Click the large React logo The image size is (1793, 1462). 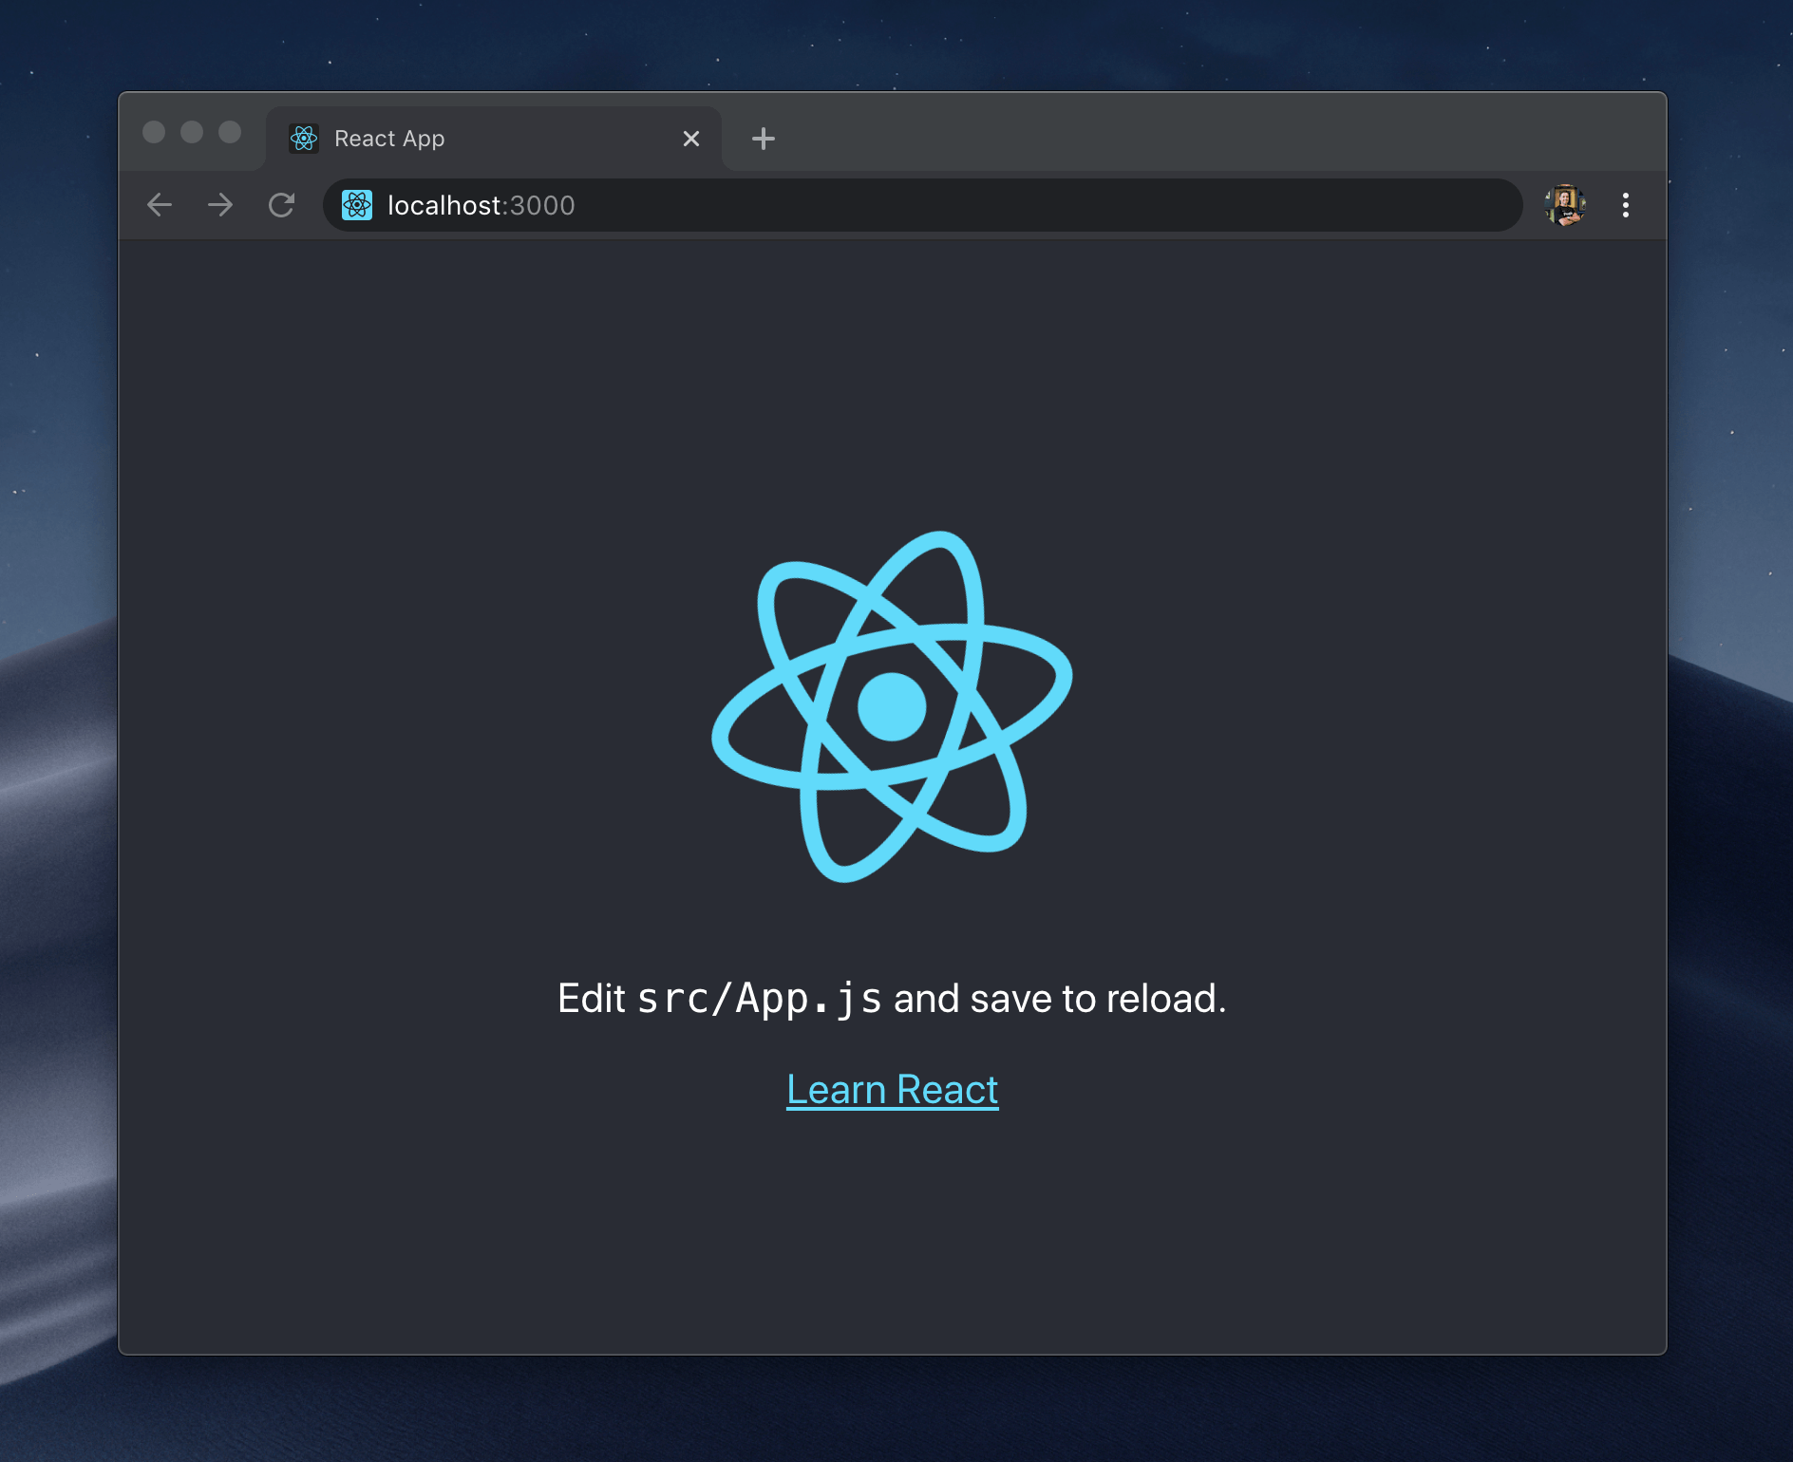pyautogui.click(x=892, y=706)
